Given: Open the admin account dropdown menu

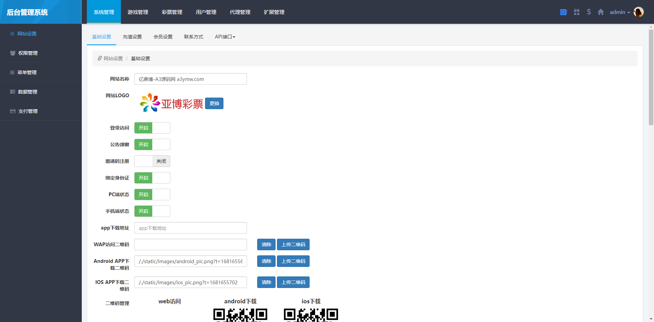Looking at the screenshot, I should pos(620,12).
